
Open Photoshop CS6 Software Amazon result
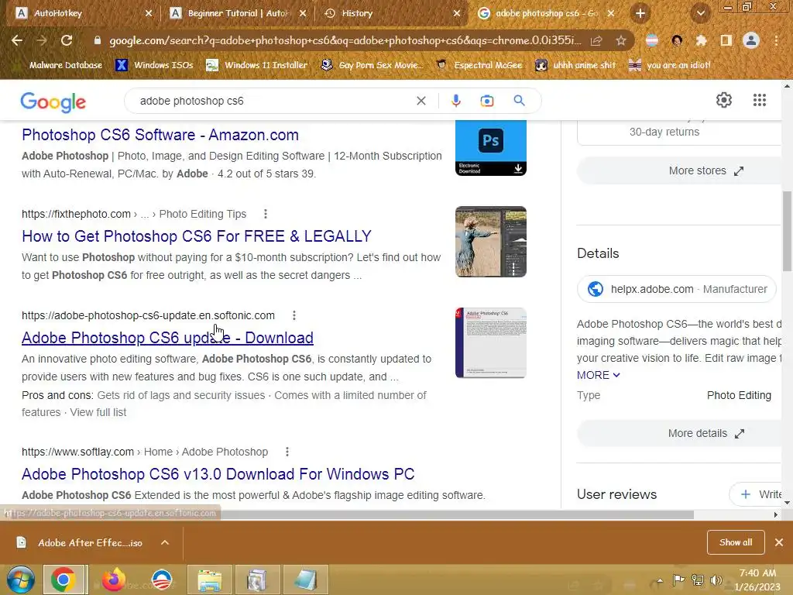(160, 135)
